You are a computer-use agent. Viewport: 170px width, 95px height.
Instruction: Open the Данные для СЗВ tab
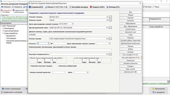[x=130, y=72]
